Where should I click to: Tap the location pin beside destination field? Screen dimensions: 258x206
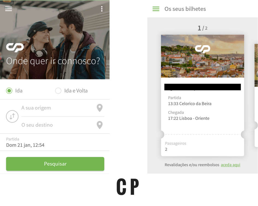click(x=100, y=125)
